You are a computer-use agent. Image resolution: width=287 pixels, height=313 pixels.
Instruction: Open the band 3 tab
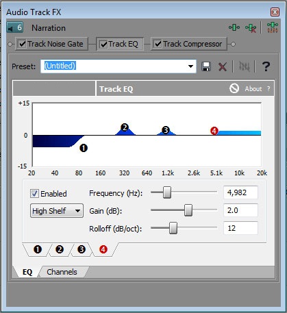(x=82, y=249)
